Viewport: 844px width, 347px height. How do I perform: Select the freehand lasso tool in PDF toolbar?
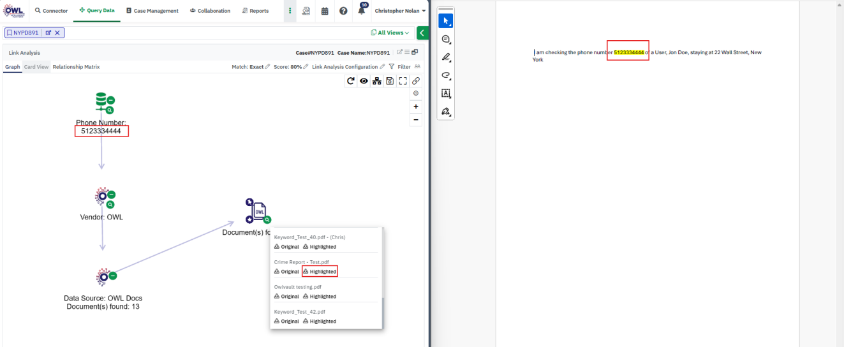click(x=446, y=75)
